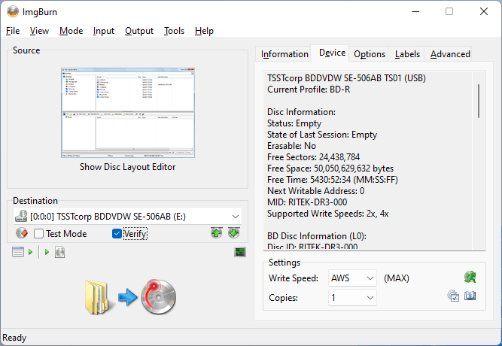Click the Show Disc Layout Editor thumbnail
The image size is (502, 346).
click(x=127, y=113)
